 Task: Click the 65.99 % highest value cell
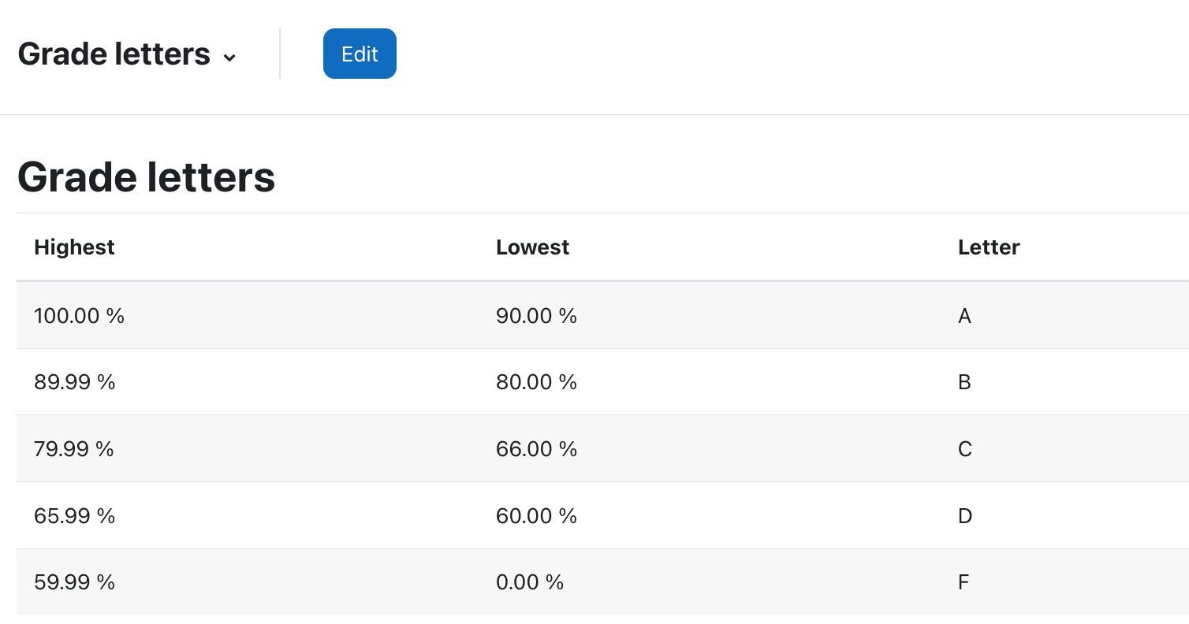click(75, 516)
